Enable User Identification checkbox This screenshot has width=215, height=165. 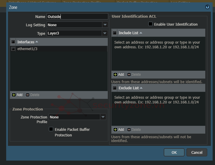tap(150, 24)
